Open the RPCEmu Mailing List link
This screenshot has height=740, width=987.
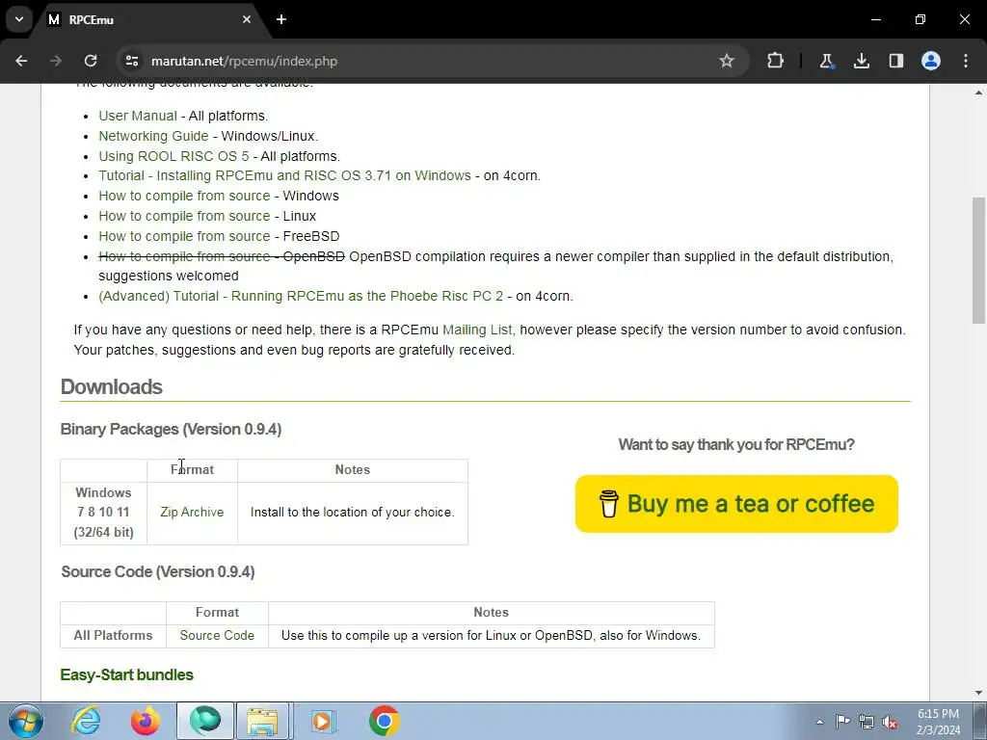[477, 330]
